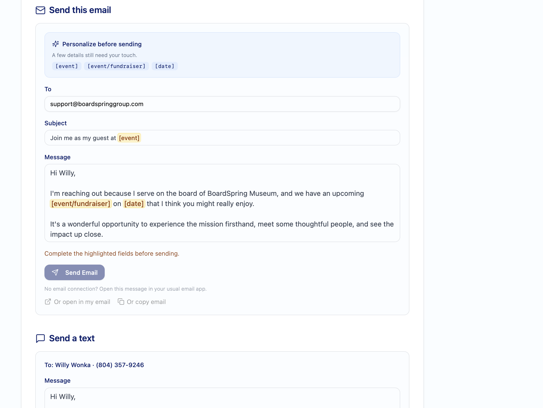Focus the To email address field
Image resolution: width=543 pixels, height=408 pixels.
click(222, 104)
